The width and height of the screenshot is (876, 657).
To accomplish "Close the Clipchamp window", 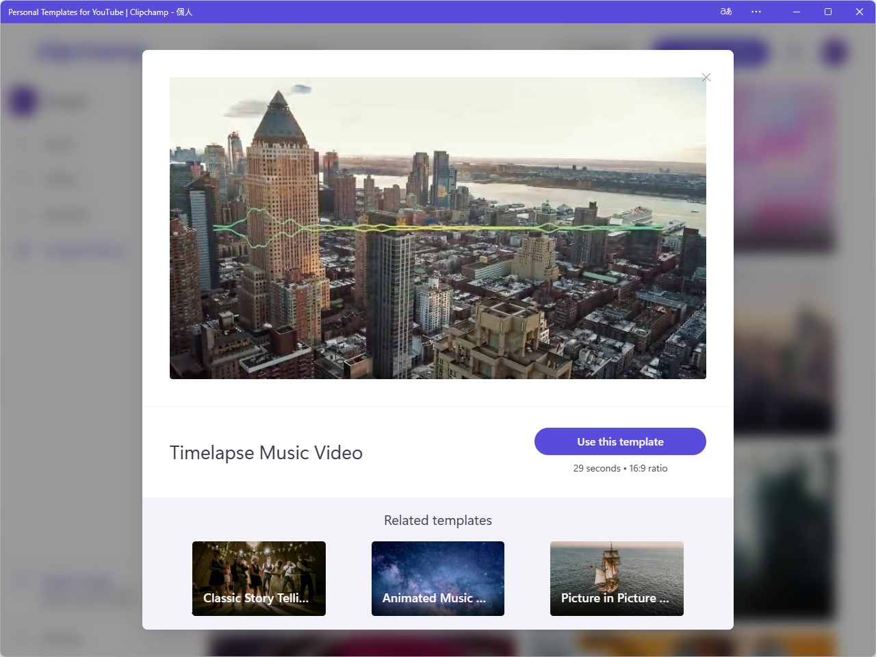I will click(x=860, y=12).
